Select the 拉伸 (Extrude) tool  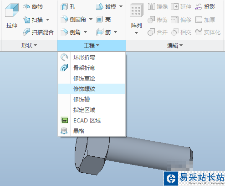coord(12,16)
